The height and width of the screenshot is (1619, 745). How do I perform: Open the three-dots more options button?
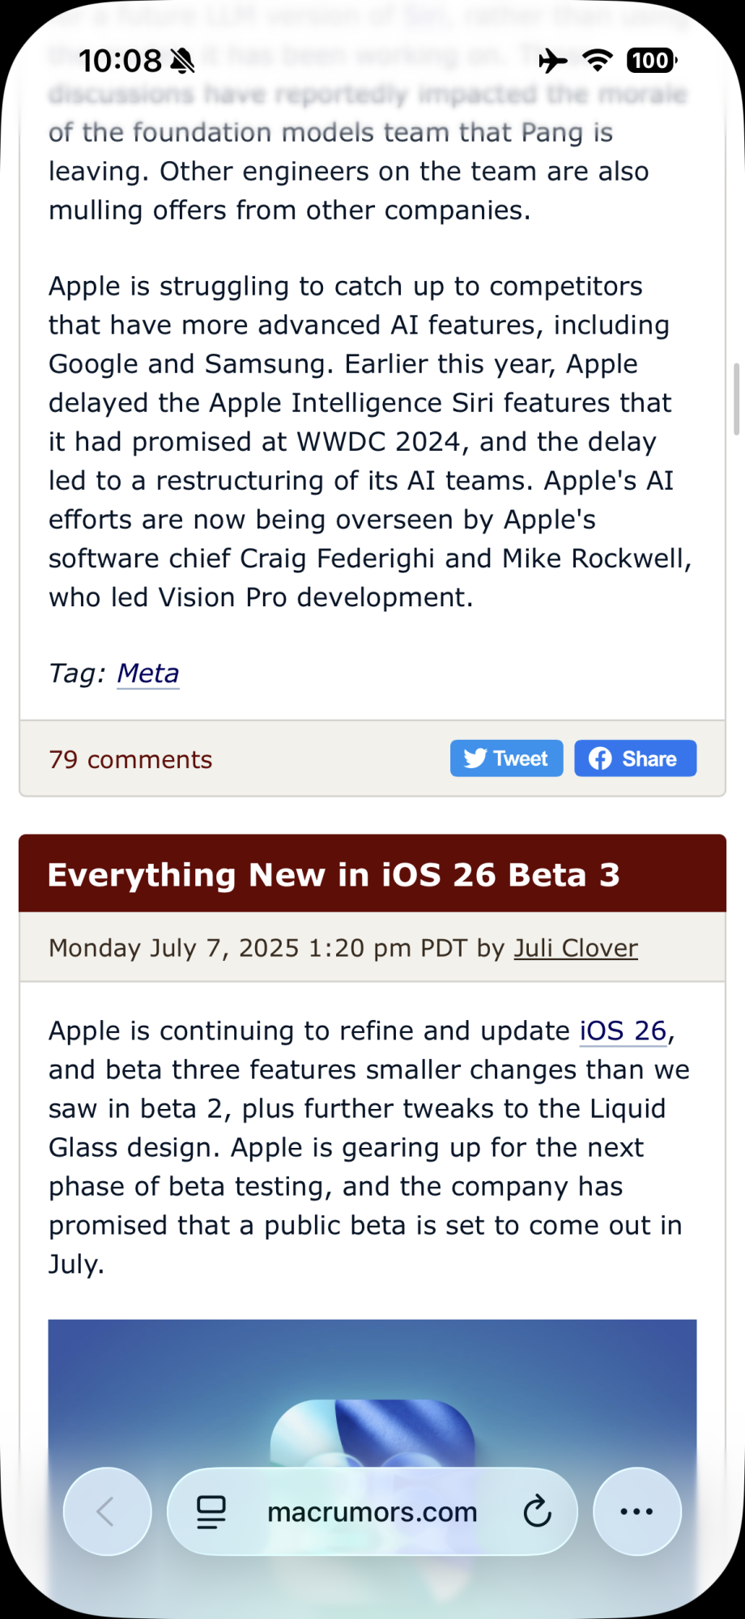636,1511
